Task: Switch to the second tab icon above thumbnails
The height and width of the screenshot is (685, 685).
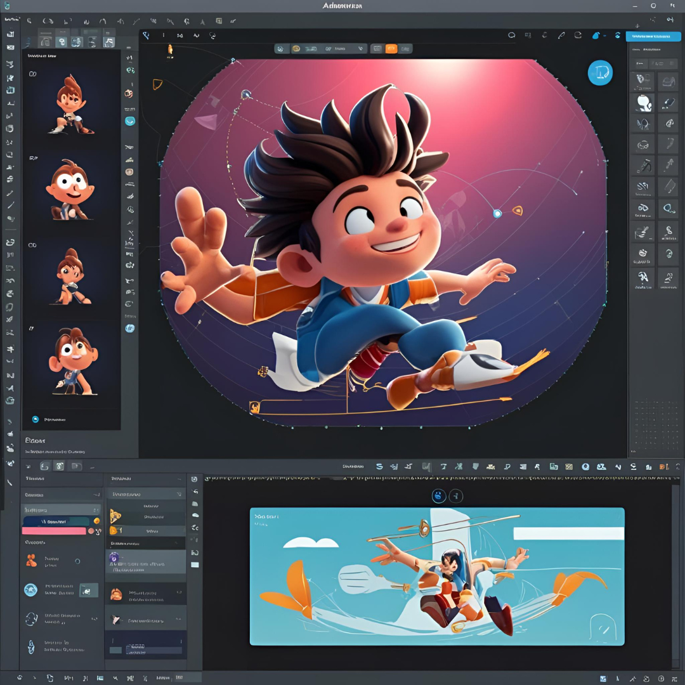Action: click(62, 42)
